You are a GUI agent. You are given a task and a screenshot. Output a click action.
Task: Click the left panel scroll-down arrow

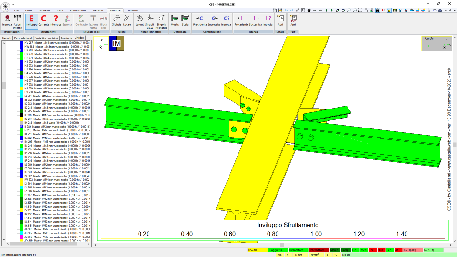point(4,239)
